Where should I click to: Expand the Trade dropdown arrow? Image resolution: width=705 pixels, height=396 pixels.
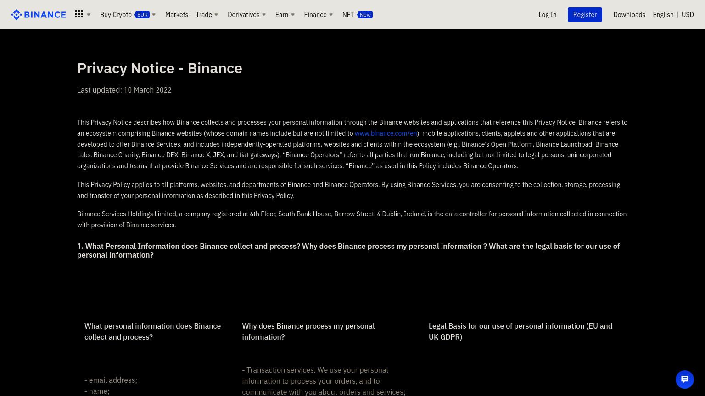point(216,15)
